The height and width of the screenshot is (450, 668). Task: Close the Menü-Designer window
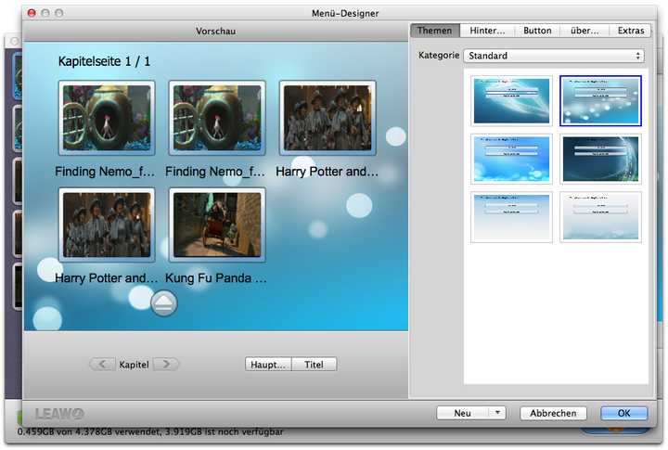click(x=32, y=13)
